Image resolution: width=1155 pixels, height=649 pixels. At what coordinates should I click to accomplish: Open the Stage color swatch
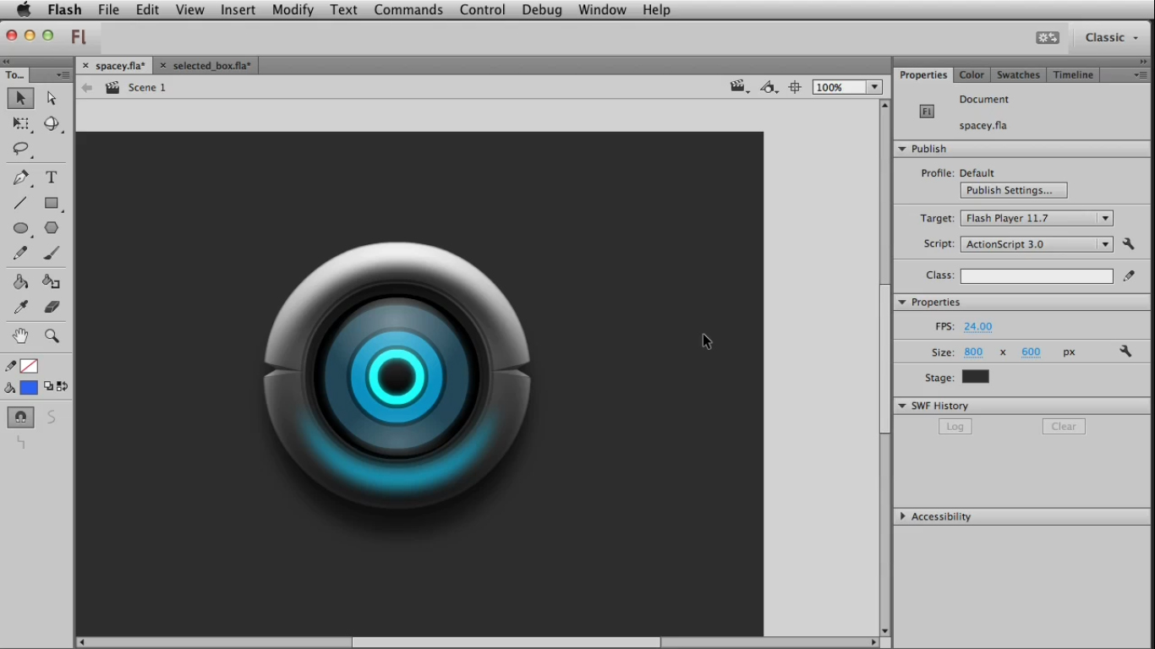click(975, 377)
